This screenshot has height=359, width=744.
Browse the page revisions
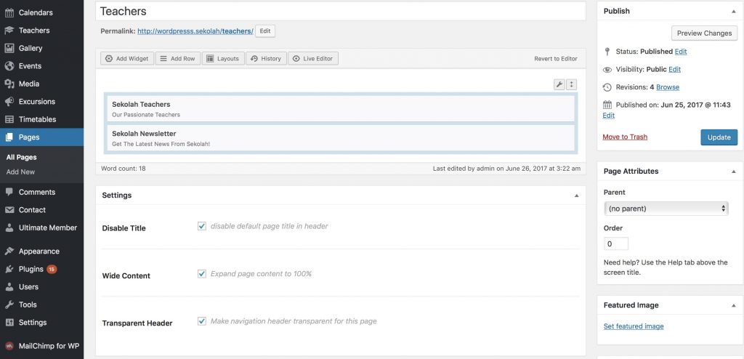(668, 87)
